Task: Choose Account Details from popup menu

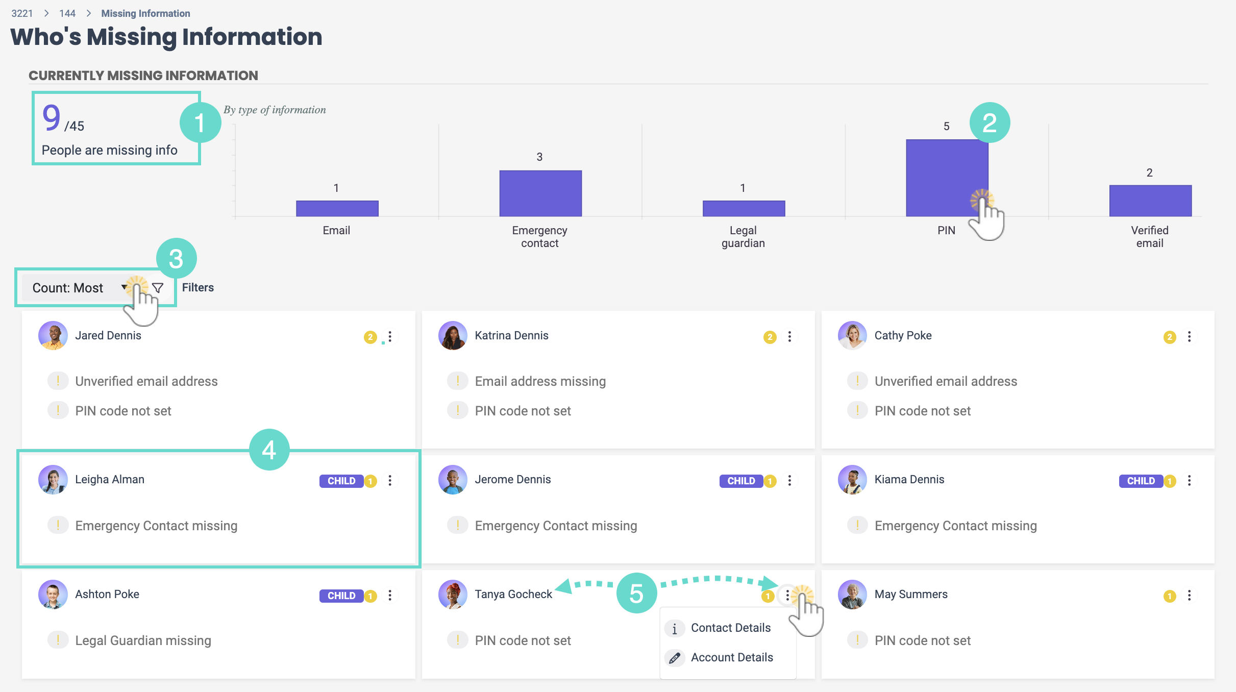Action: [x=731, y=658]
